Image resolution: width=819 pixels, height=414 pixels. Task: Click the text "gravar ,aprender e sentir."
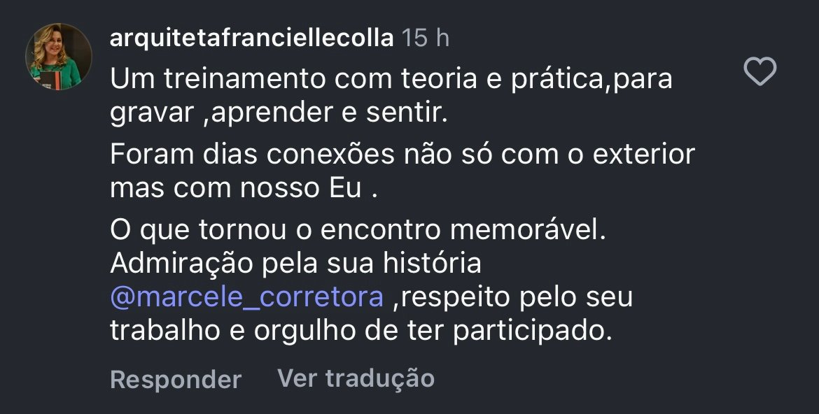tap(279, 115)
